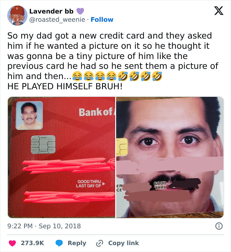This screenshot has height=252, width=231.
Task: Click the Reply button text
Action: click(x=77, y=243)
